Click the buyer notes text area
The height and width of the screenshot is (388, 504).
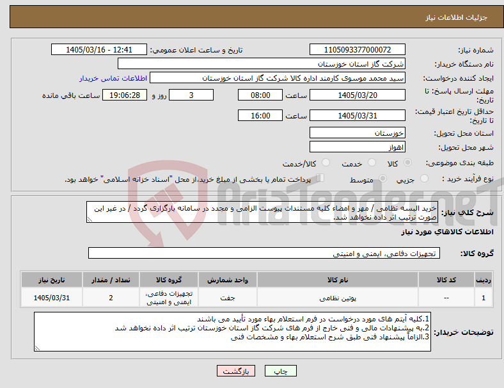(232, 332)
